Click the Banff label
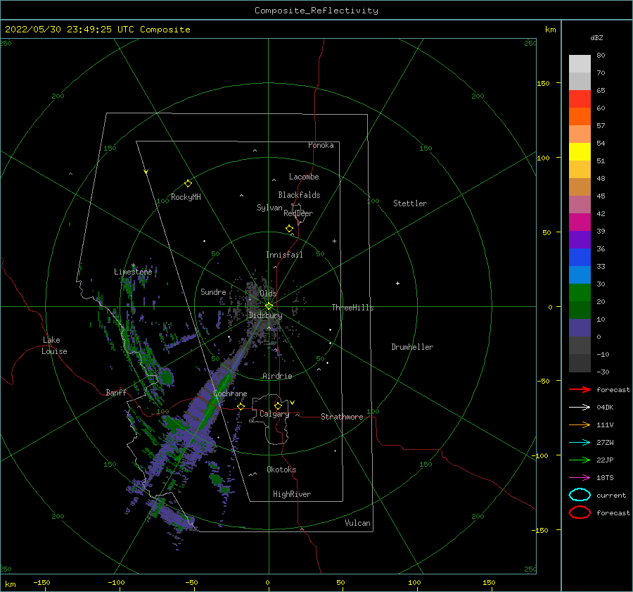The image size is (633, 592). click(x=116, y=392)
